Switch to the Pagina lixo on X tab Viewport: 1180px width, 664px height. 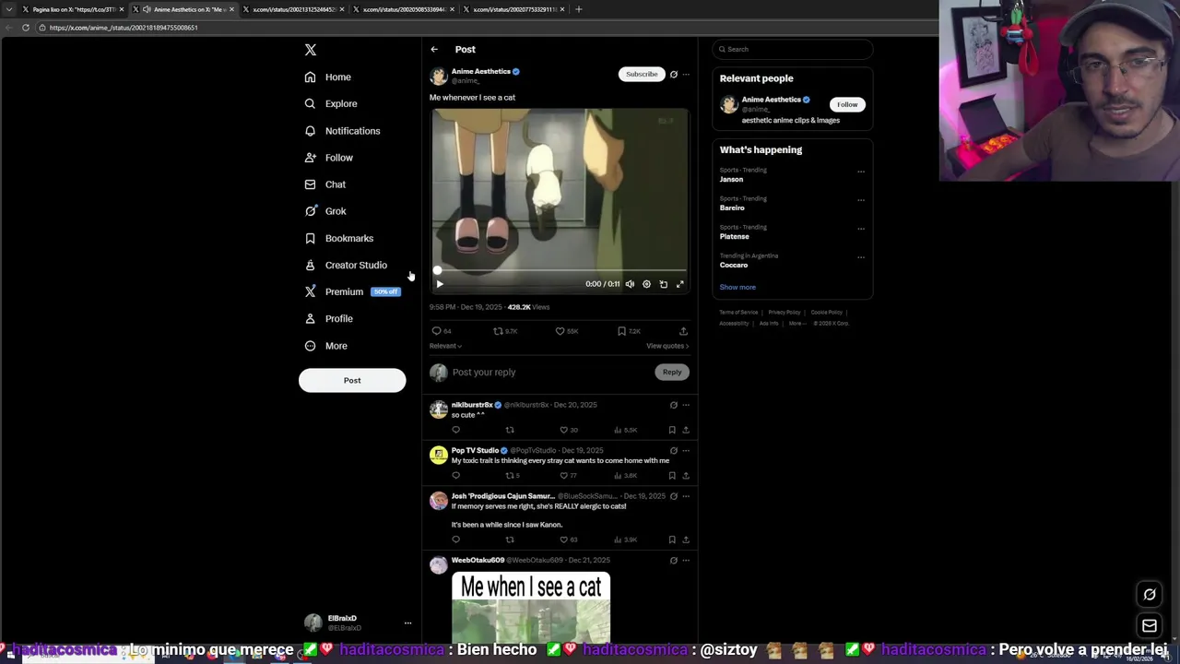coord(73,9)
